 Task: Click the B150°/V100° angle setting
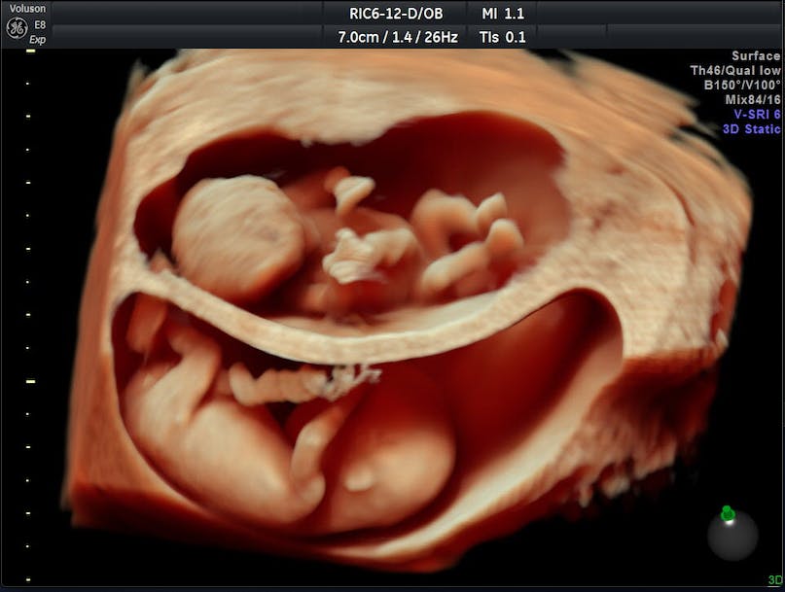740,85
